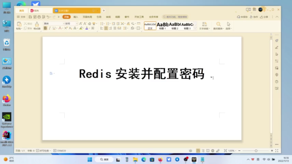Image resolution: width=292 pixels, height=164 pixels.
Task: Switch to the Review (审阅) tab
Action: pos(108,17)
